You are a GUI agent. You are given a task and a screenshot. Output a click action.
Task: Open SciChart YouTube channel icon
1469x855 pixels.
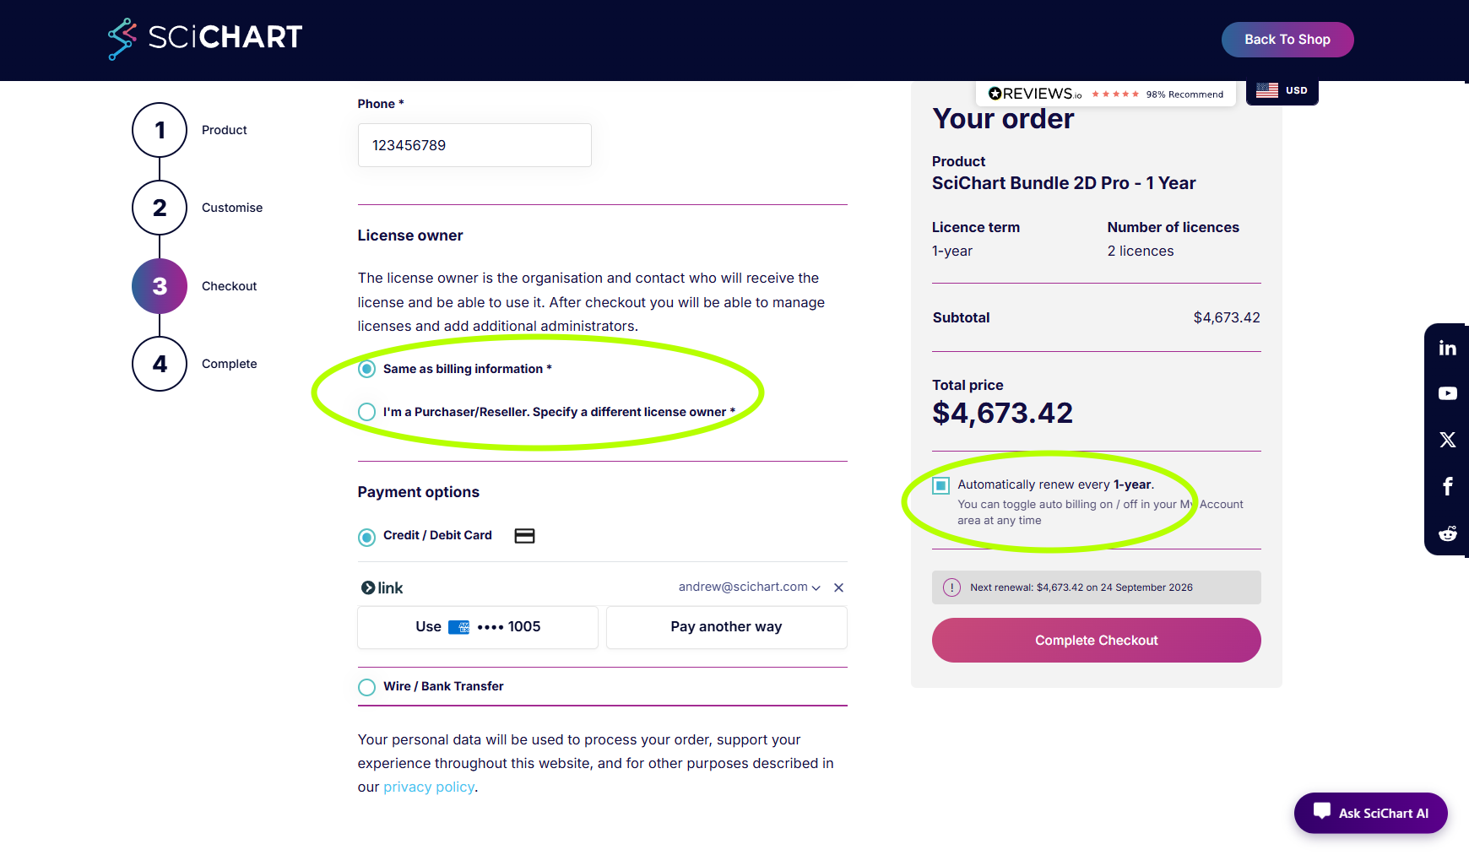pyautogui.click(x=1447, y=393)
